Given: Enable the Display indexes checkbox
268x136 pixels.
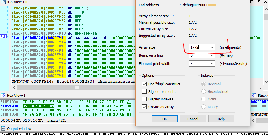Looking at the screenshot, I should (x=144, y=99).
